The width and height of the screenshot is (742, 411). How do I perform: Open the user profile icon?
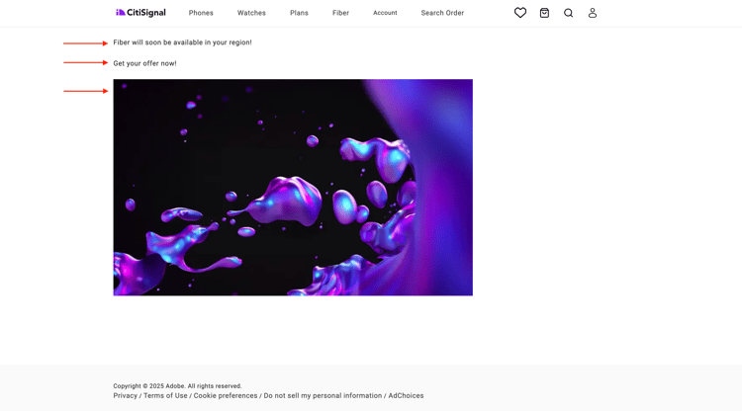coord(593,13)
